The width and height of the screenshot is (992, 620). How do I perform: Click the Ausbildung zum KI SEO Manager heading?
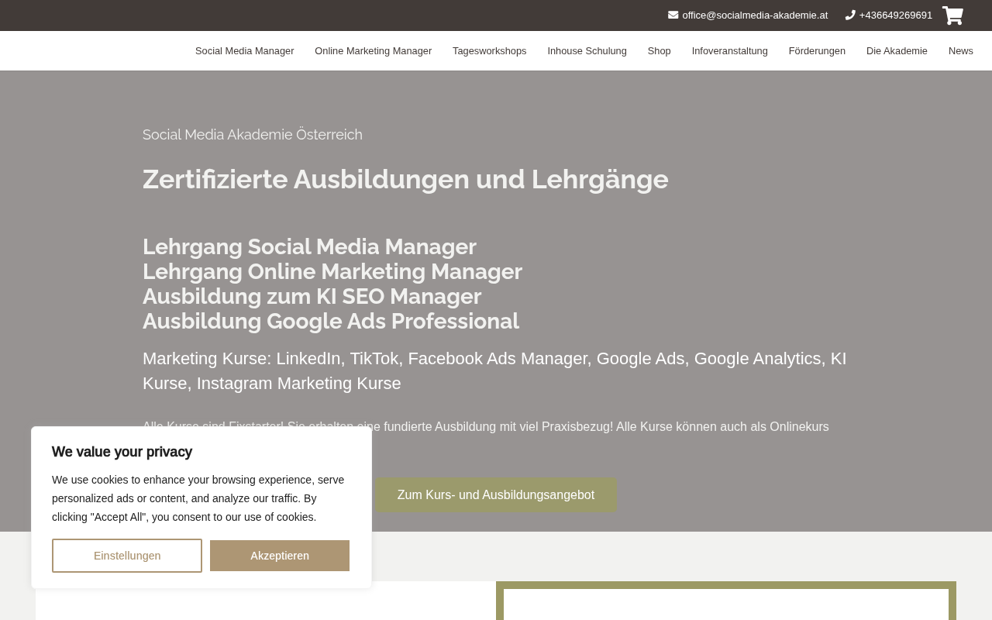tap(312, 296)
